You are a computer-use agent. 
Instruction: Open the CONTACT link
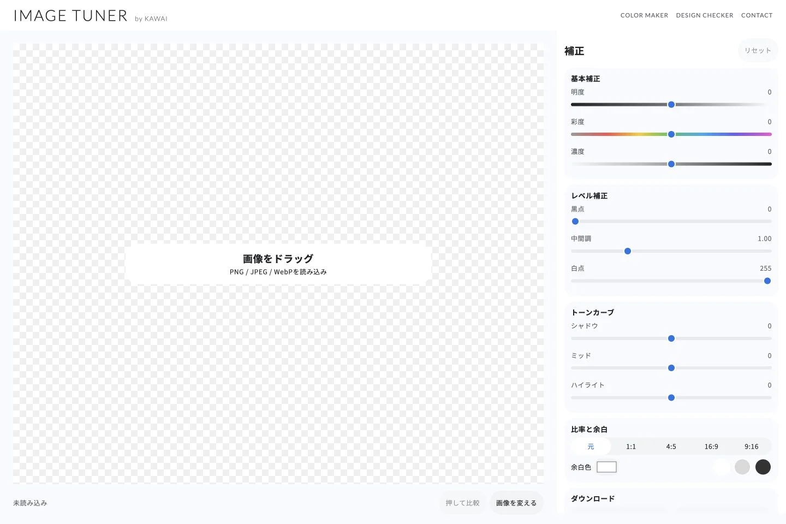[757, 15]
